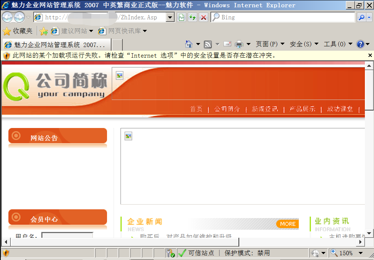Open the 安全(S) menu

pos(304,44)
